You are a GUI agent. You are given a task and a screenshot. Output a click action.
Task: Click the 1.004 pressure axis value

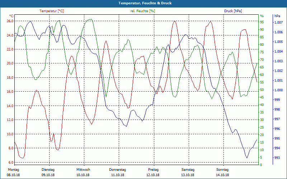[278, 52]
